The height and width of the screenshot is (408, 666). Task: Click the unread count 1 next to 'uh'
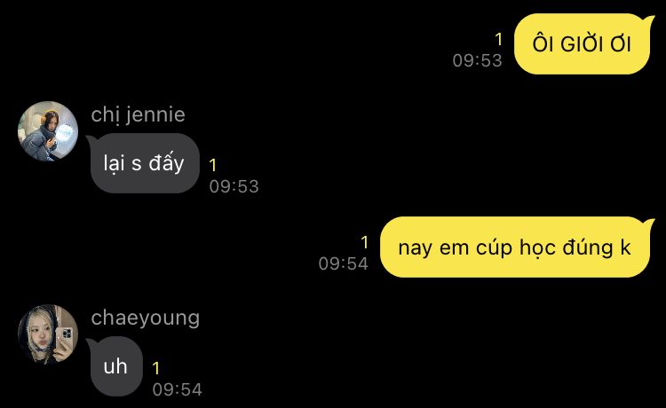click(156, 369)
